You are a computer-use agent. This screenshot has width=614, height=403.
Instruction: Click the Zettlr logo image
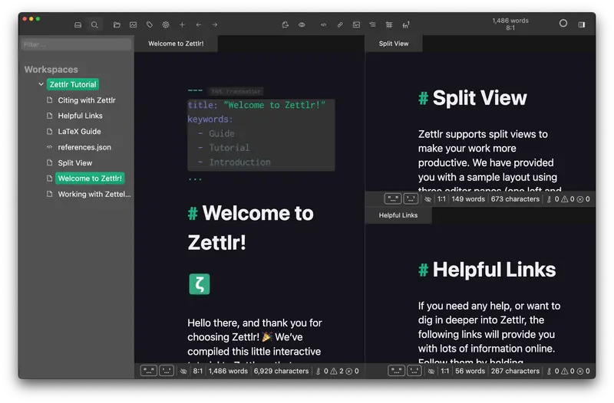pyautogui.click(x=200, y=283)
